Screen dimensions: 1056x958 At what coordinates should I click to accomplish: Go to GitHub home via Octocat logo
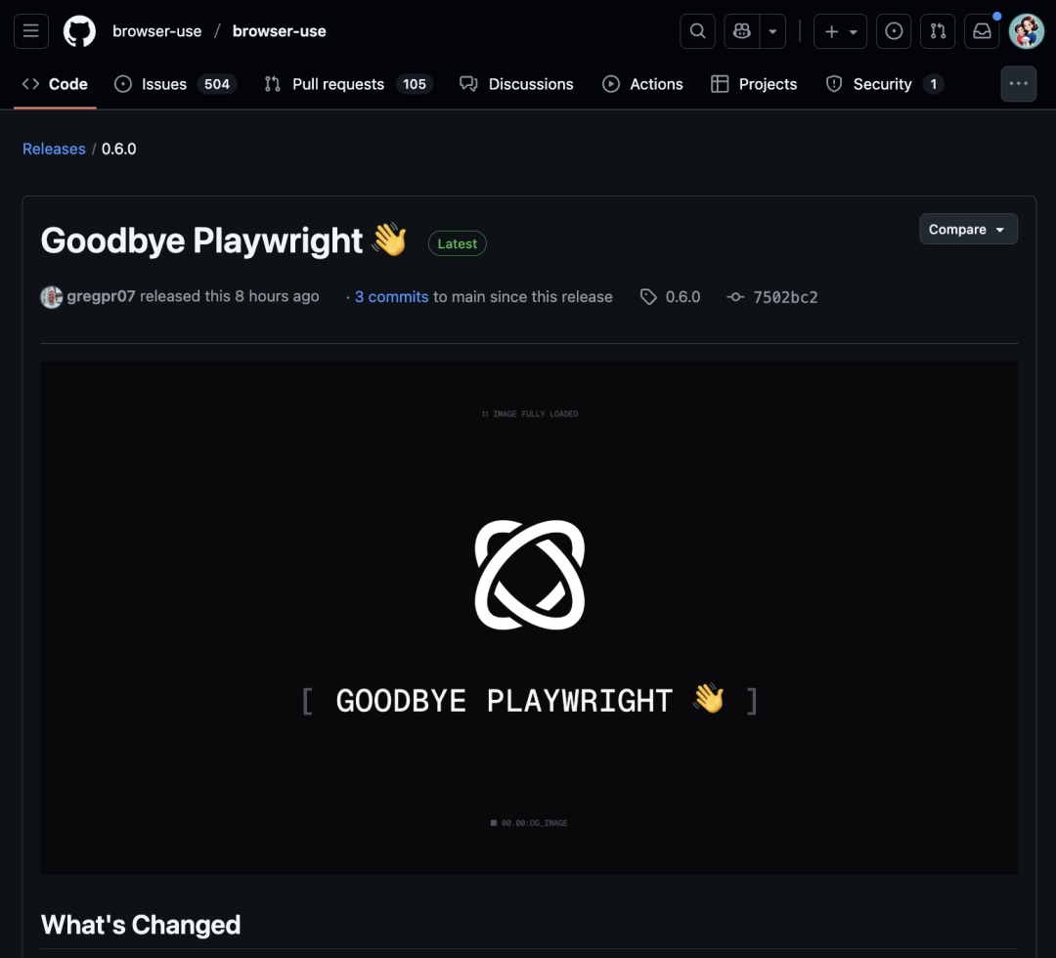coord(79,31)
